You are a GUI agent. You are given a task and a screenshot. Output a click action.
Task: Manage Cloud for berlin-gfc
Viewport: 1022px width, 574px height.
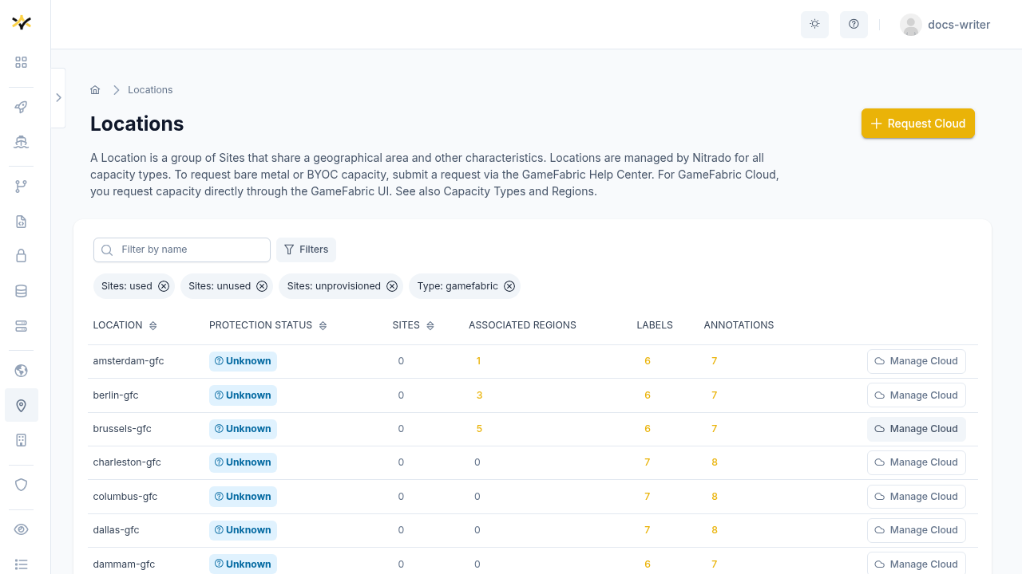click(917, 395)
